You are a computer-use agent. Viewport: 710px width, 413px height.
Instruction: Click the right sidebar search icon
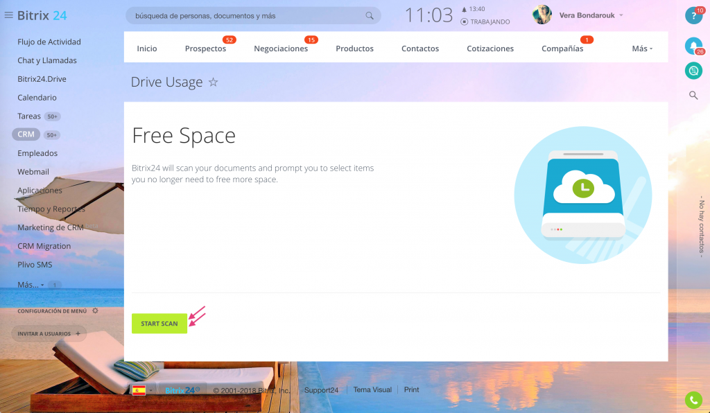coord(693,95)
